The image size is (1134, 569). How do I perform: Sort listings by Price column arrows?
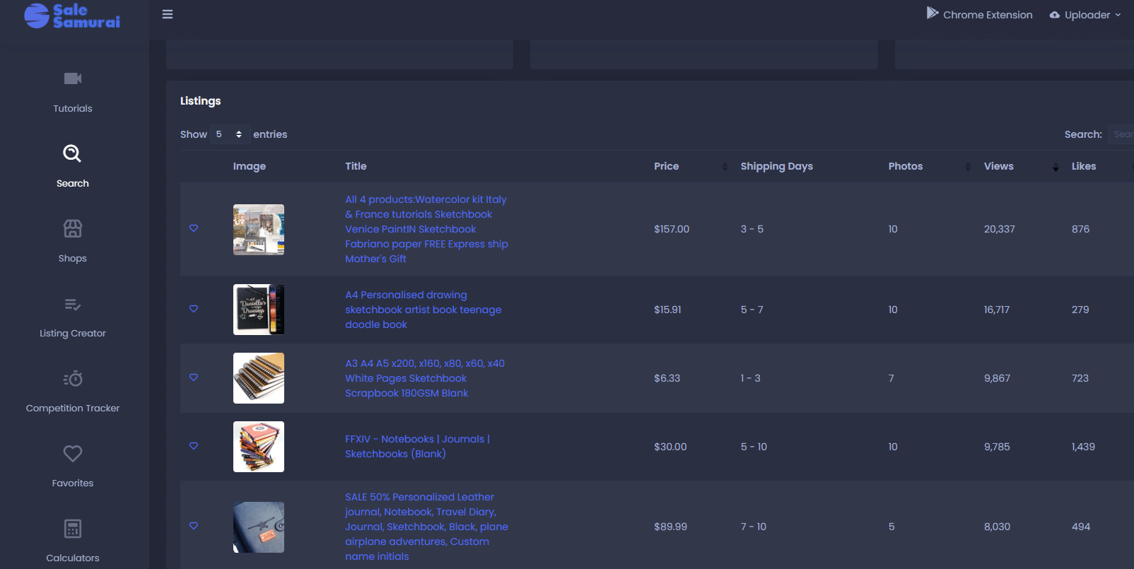(724, 167)
